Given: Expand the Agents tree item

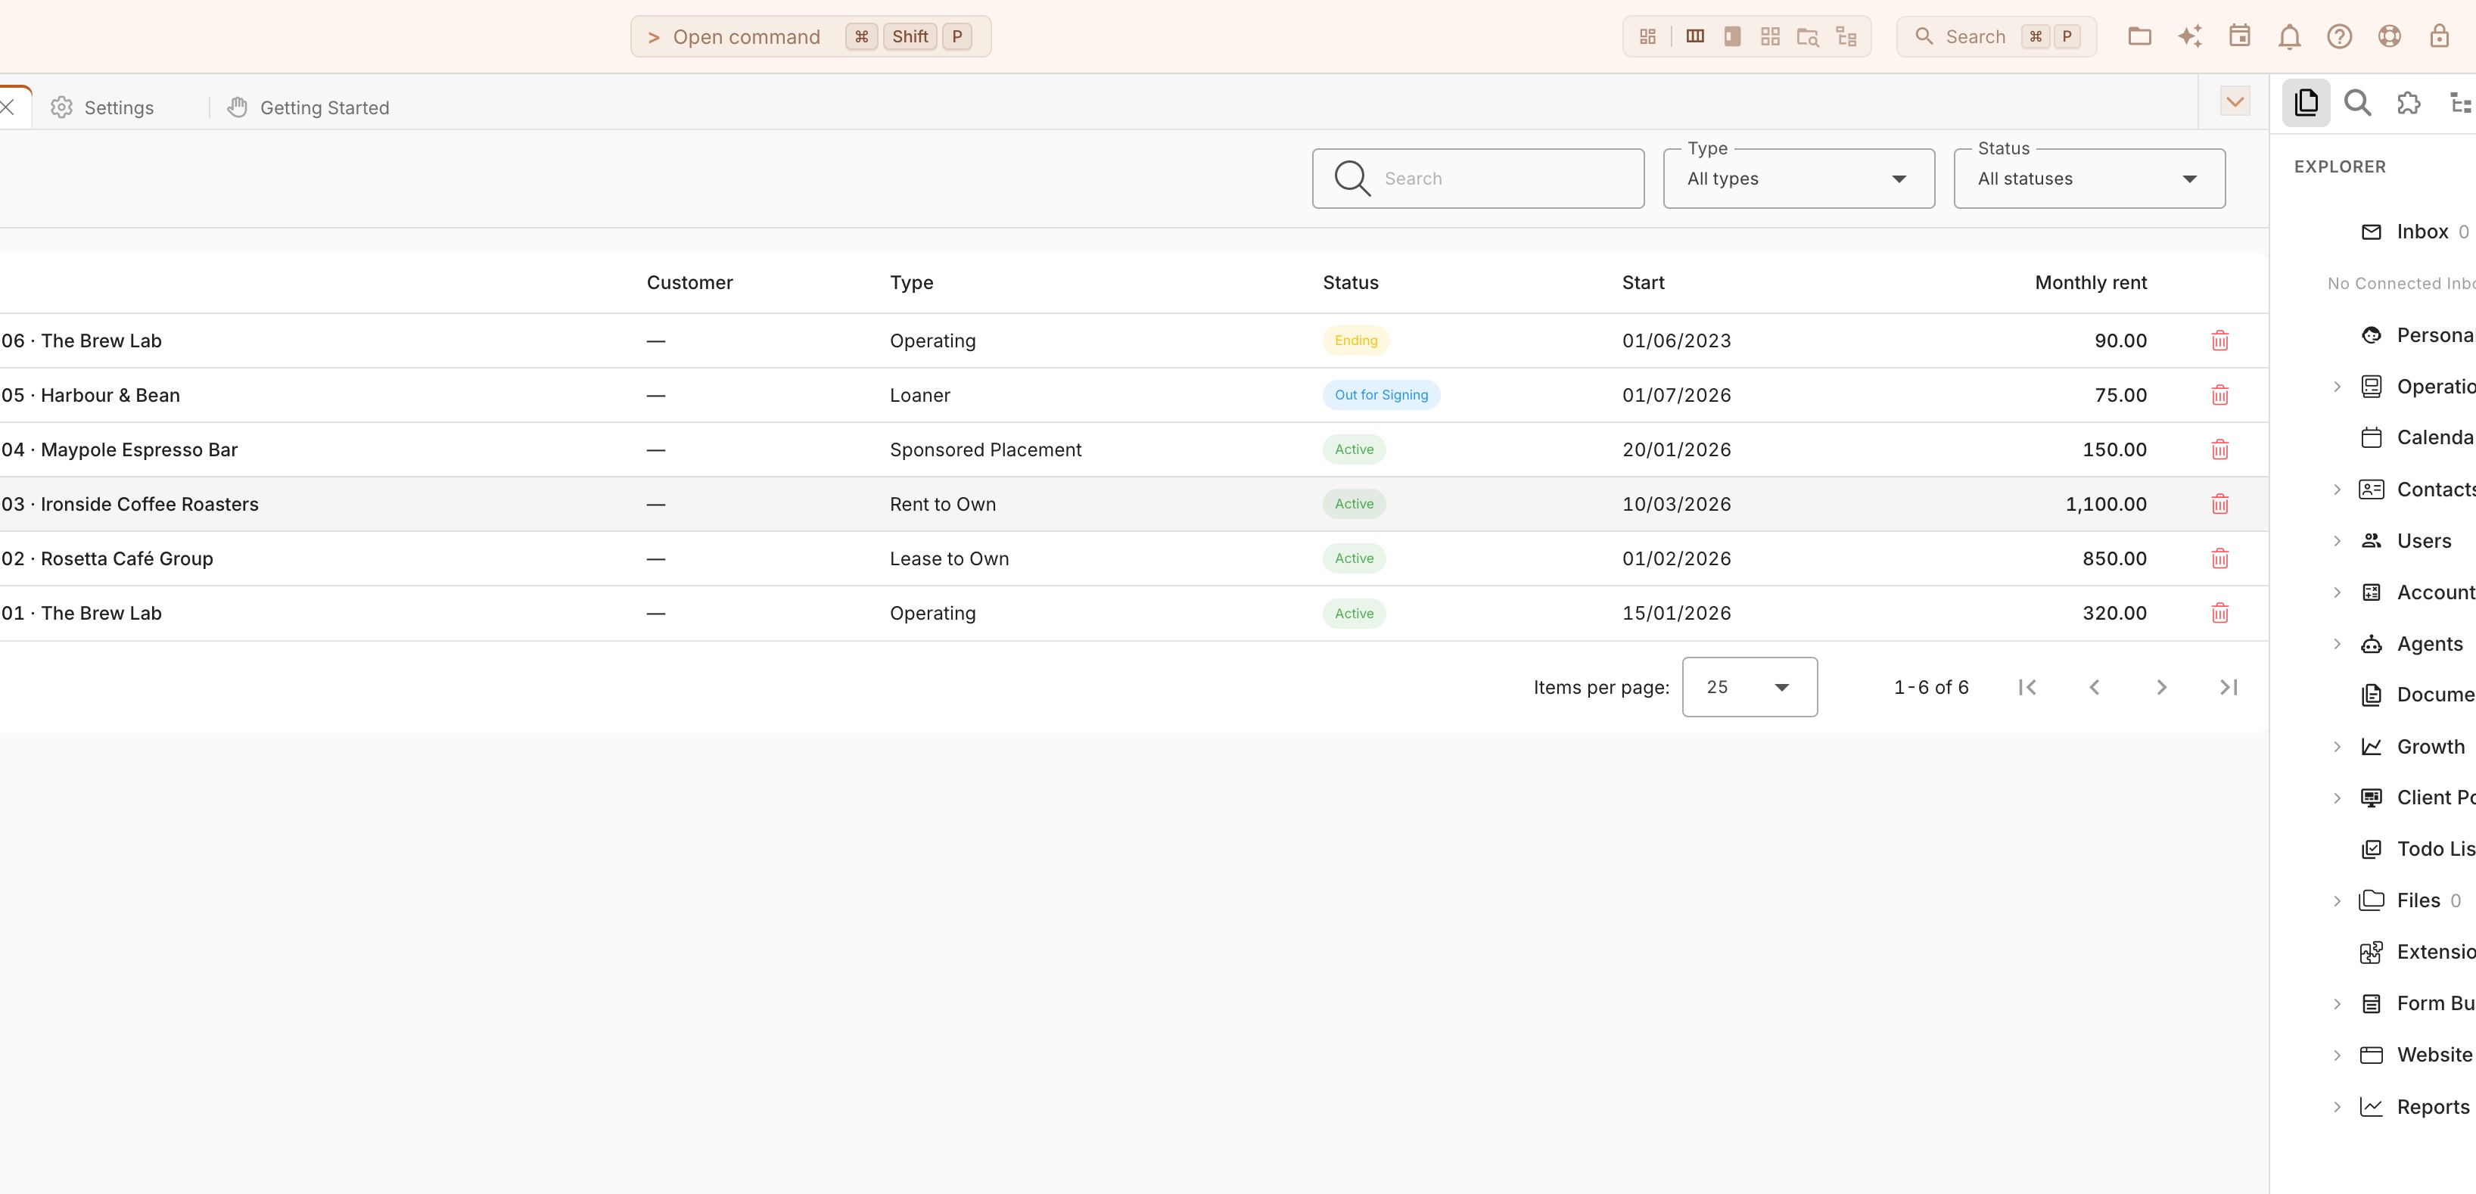Looking at the screenshot, I should [2337, 644].
